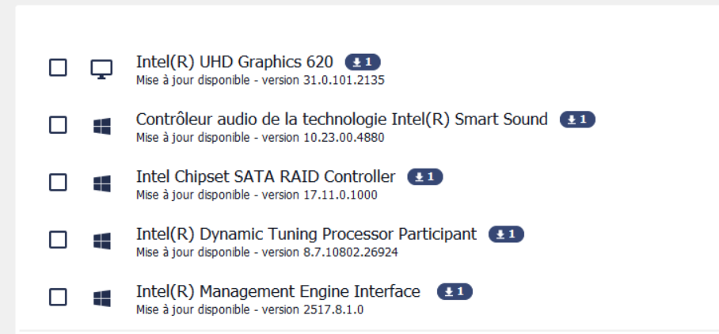
Task: Check the Intel UHD Graphics 620 checkbox
Action: [58, 68]
